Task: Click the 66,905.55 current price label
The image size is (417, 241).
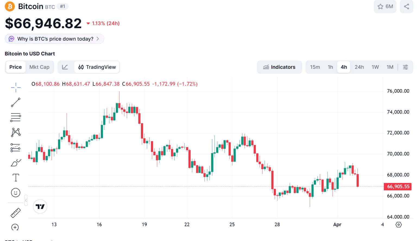Action: [x=398, y=186]
